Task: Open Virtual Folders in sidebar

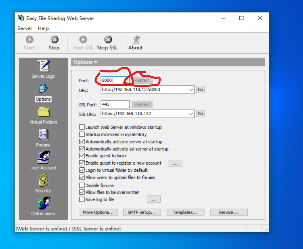Action: tap(43, 115)
